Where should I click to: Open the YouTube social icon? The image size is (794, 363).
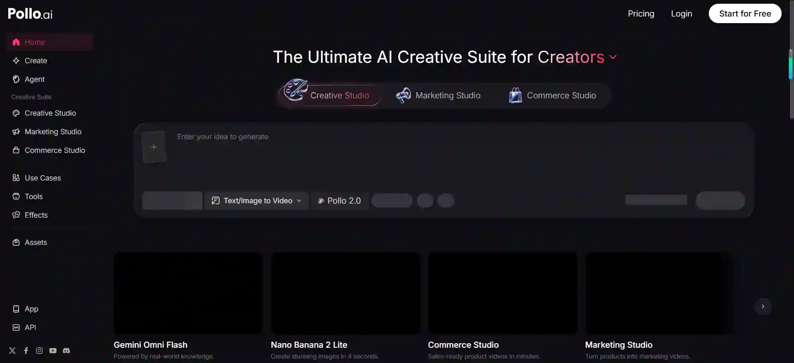[53, 351]
